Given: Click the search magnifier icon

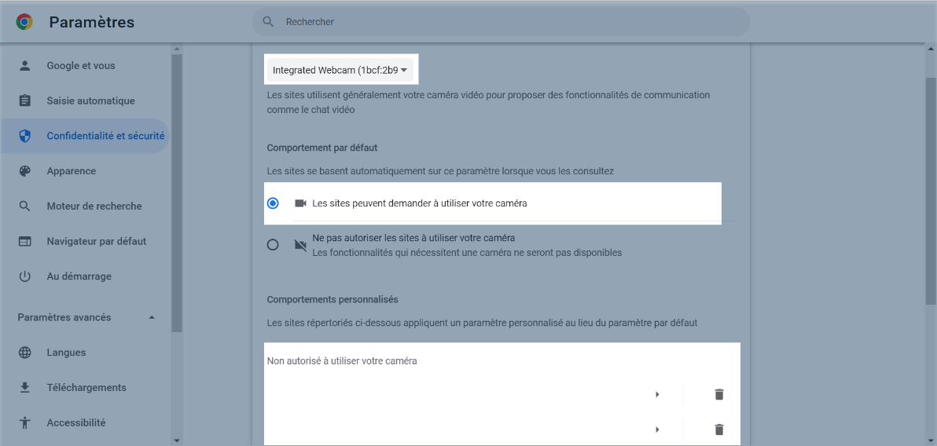Looking at the screenshot, I should (x=269, y=22).
